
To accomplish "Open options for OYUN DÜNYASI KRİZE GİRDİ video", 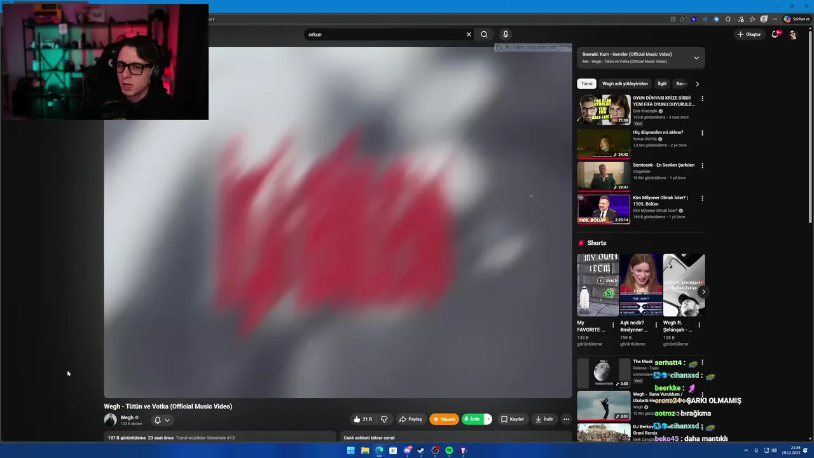I will coord(702,99).
